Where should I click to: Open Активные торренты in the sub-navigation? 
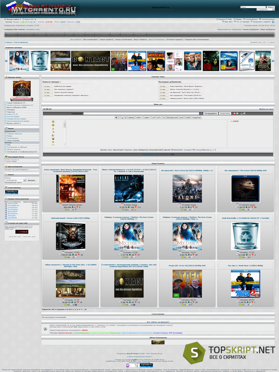point(175,40)
